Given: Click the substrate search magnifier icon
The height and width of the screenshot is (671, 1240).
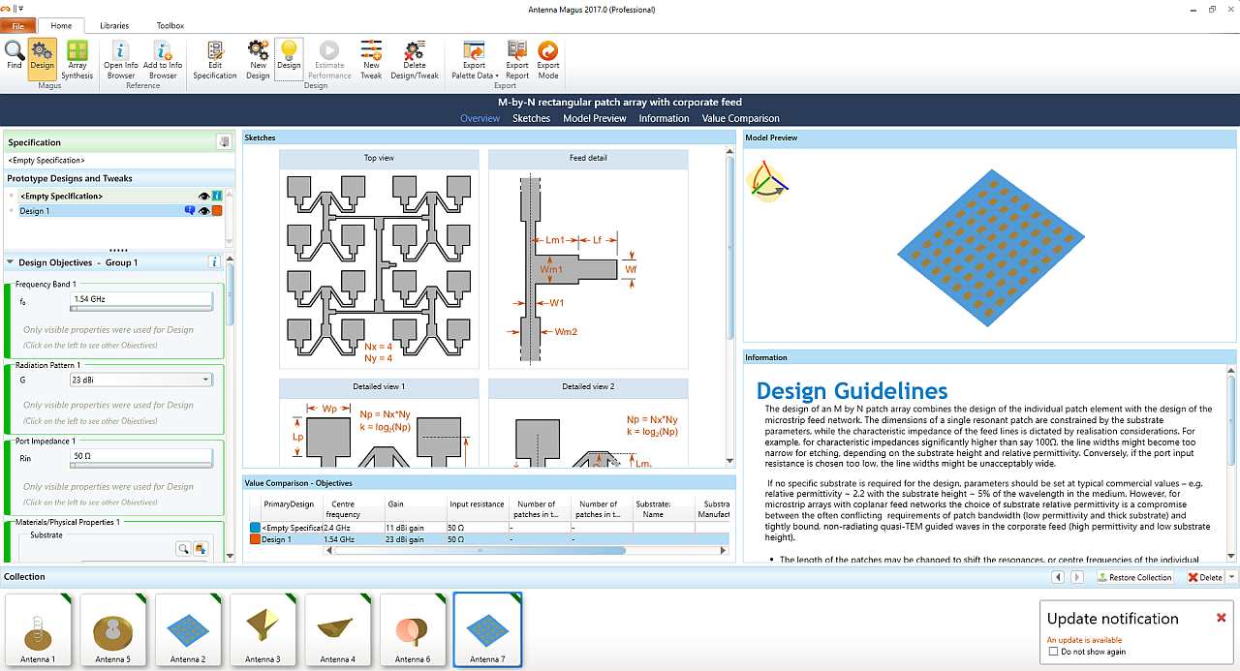Looking at the screenshot, I should [182, 549].
